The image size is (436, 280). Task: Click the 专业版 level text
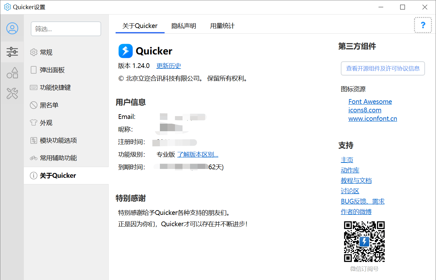click(166, 154)
